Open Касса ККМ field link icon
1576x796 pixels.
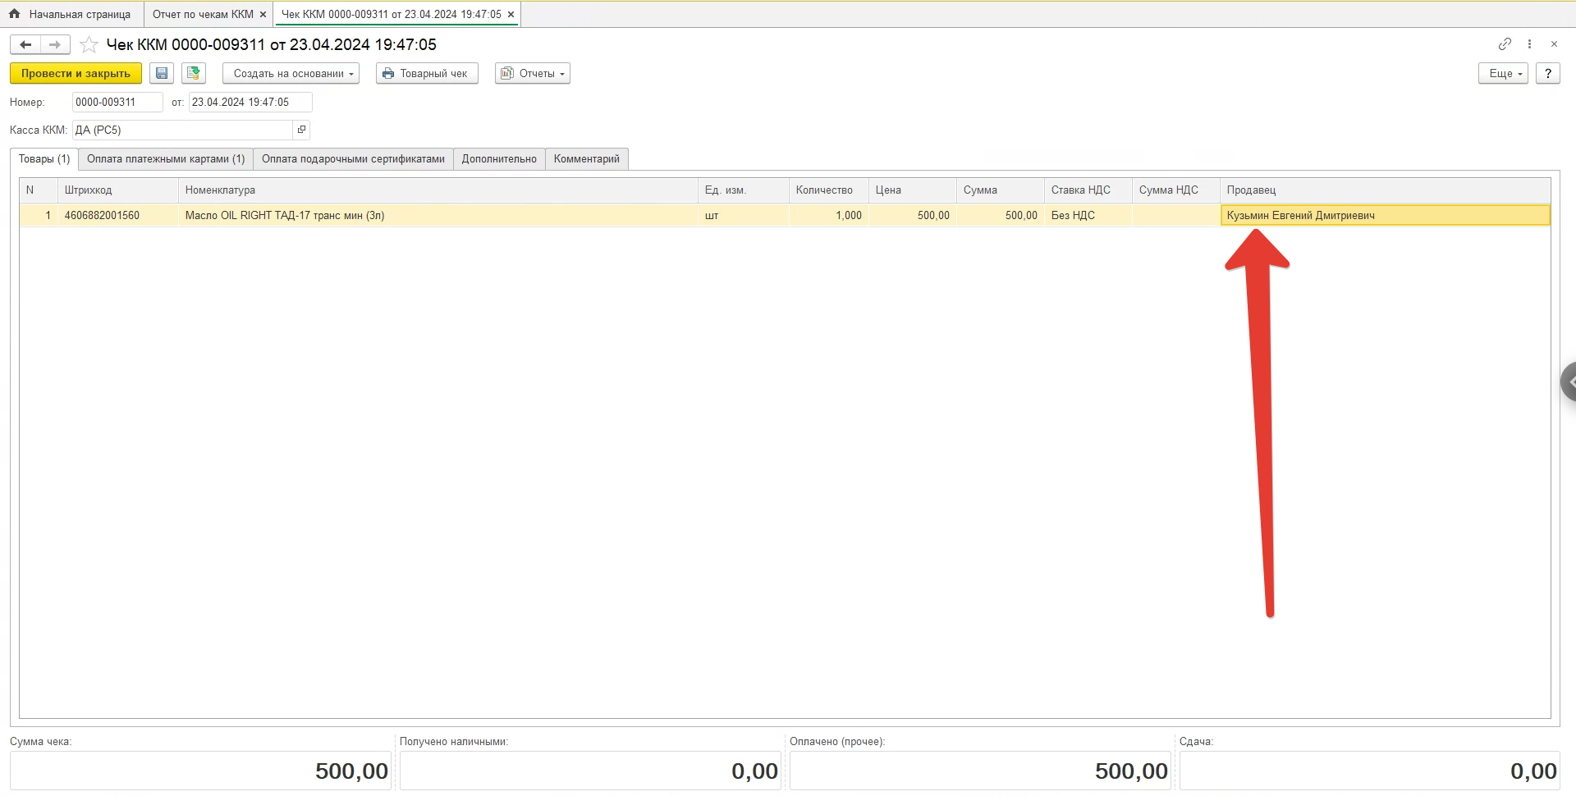pyautogui.click(x=301, y=130)
